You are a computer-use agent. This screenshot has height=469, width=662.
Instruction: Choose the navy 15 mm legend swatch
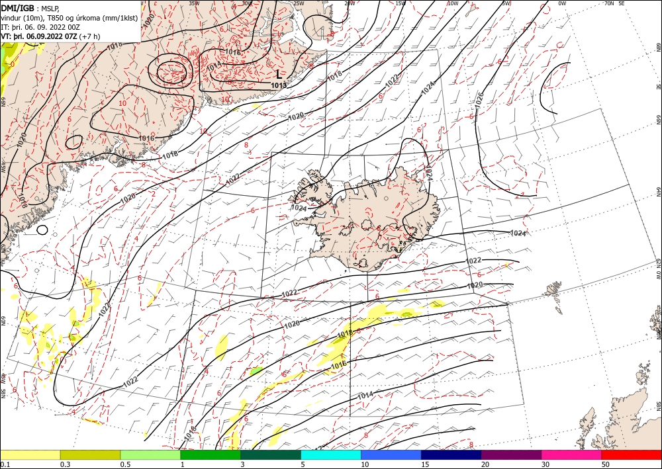click(451, 454)
